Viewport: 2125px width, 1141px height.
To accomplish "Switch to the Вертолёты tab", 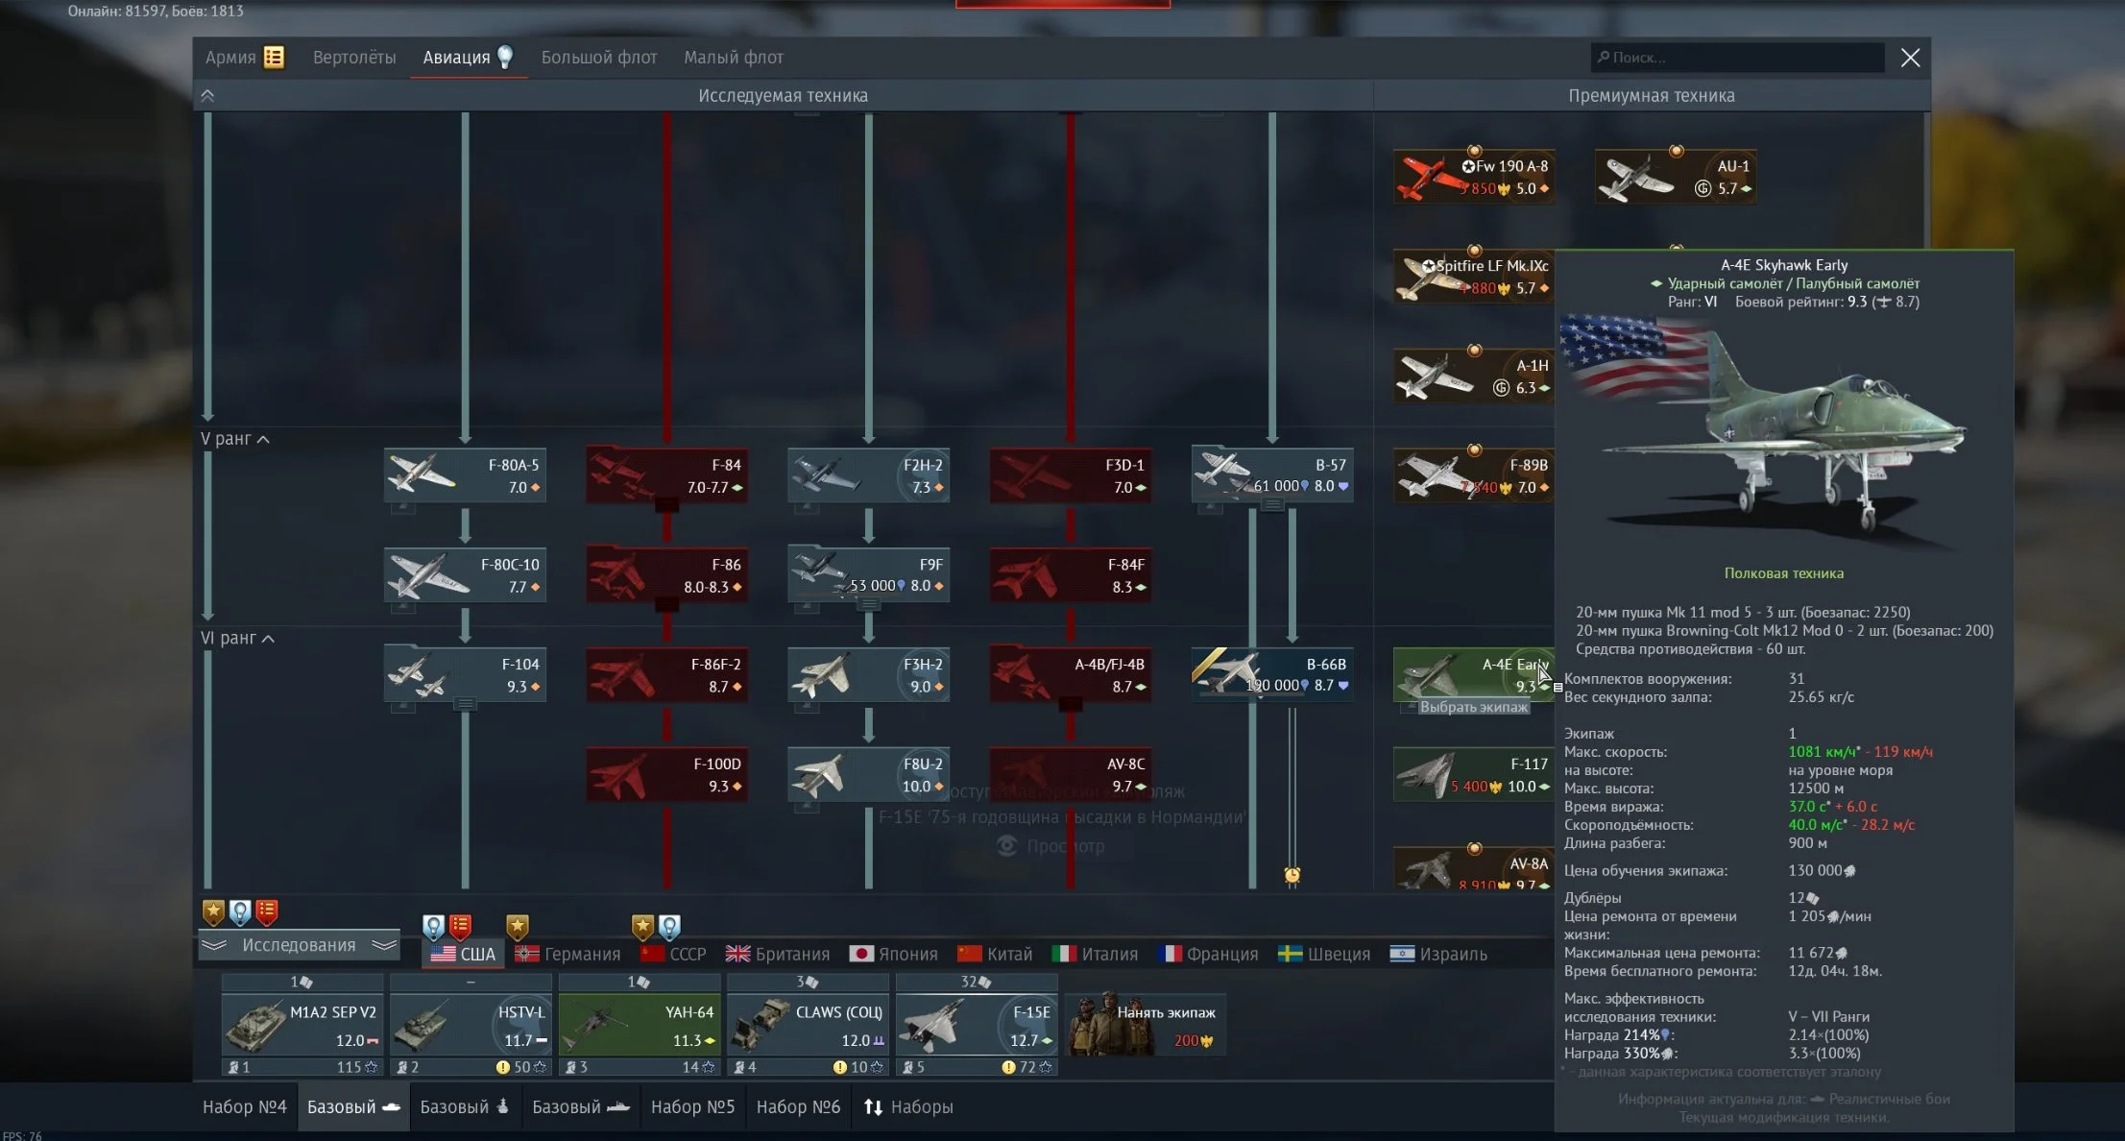I will (x=353, y=58).
